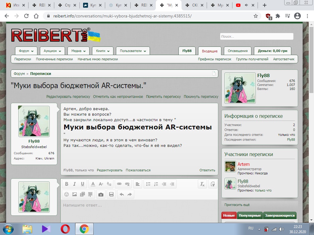Toggle italic formatting in the reply editor
The width and height of the screenshot is (314, 235).
[75, 184]
